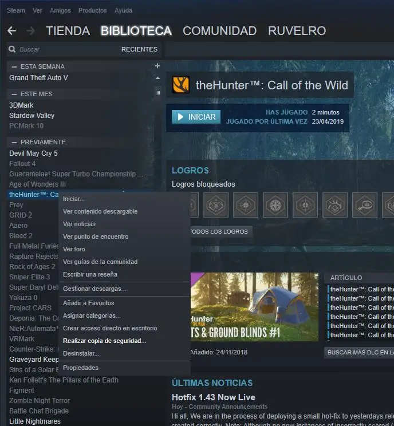Switch to the COMUNIDAD tab
Image resolution: width=394 pixels, height=426 pixels.
click(219, 31)
